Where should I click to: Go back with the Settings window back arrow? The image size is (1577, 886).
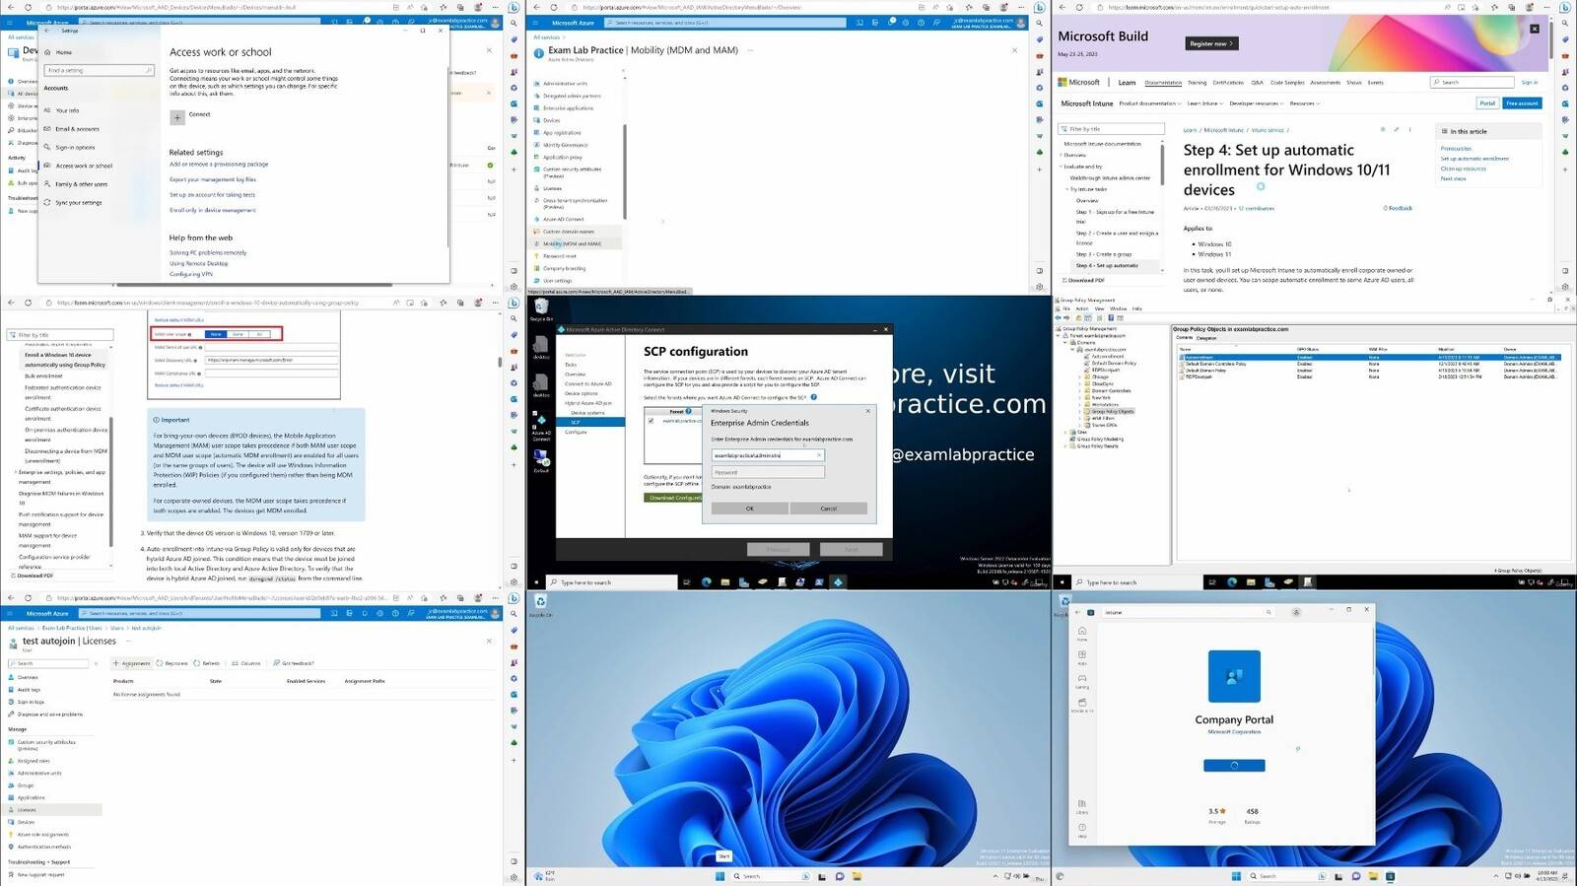tap(47, 31)
